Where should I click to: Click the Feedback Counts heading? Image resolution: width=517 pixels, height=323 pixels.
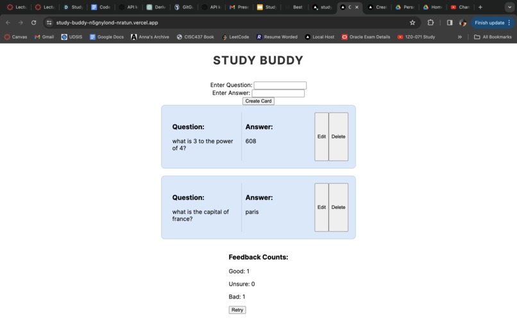[258, 257]
